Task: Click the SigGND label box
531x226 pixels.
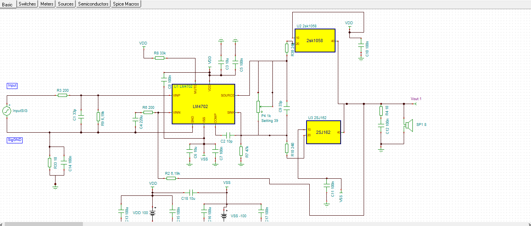Action: tap(15, 140)
